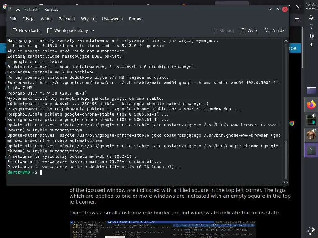
Task: Click the Chrome icon in the background window
Action: click(292, 123)
